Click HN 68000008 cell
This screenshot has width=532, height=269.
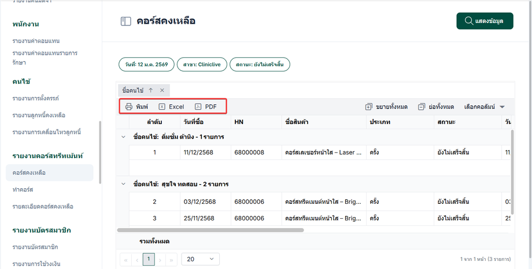click(x=256, y=152)
